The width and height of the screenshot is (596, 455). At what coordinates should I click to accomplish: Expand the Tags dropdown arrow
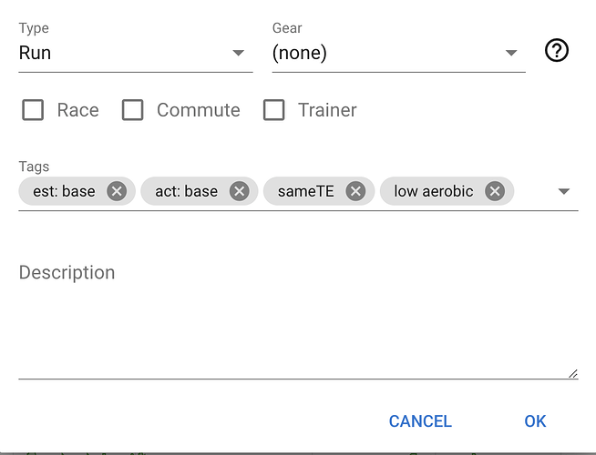(564, 191)
